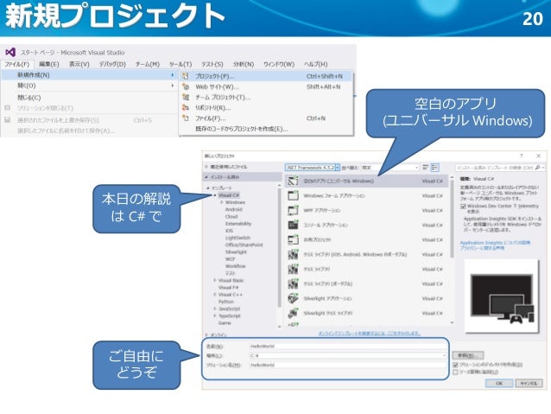Expand the オンライン section
This screenshot has height=414, width=551.
206,334
